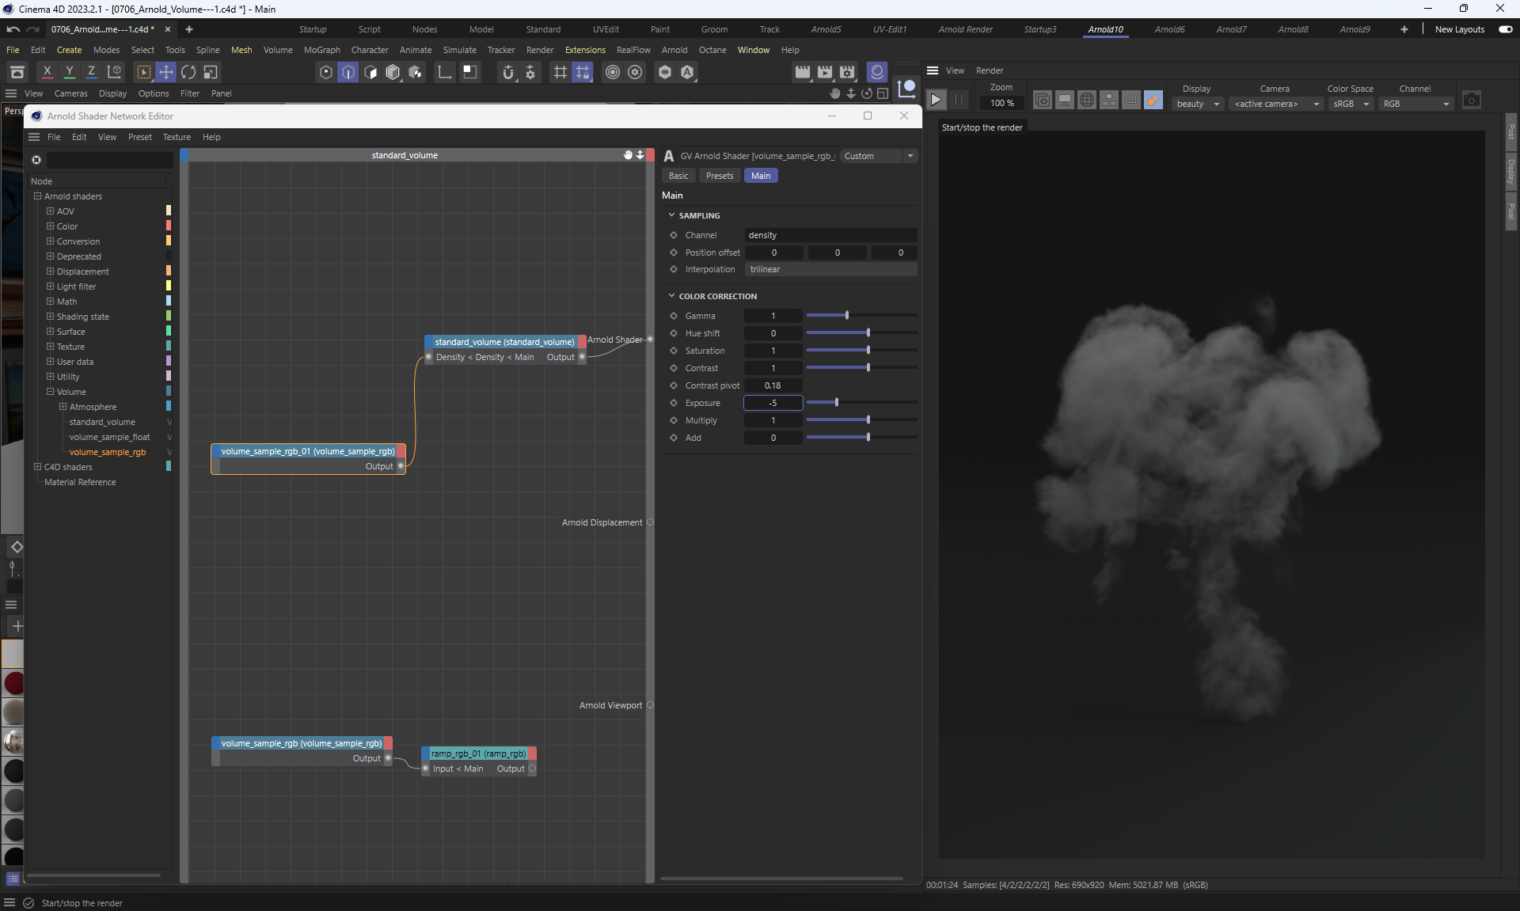Toggle the Y axis lock icon
1520x911 pixels.
69,72
